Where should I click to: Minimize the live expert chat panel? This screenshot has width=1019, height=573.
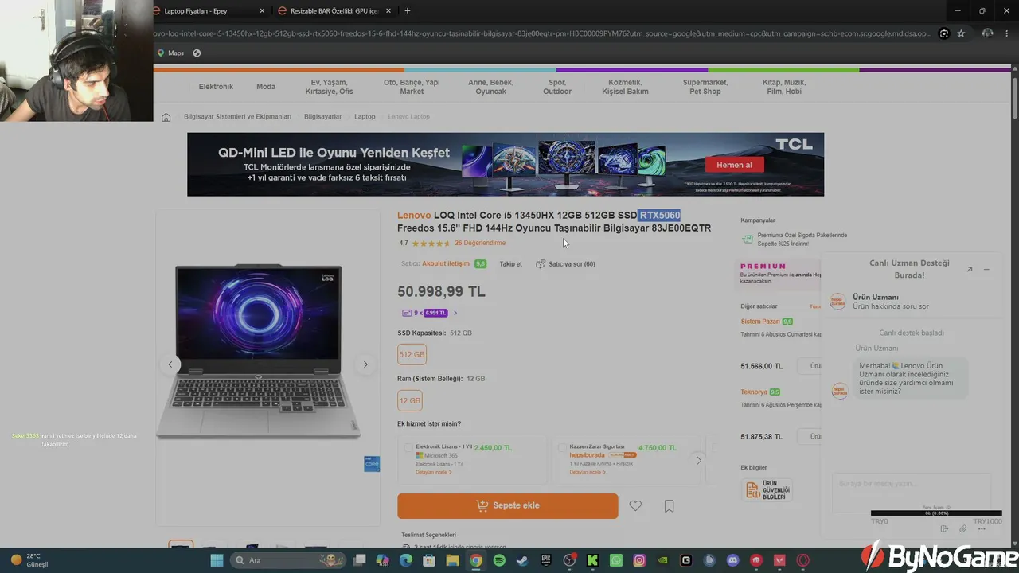point(986,269)
